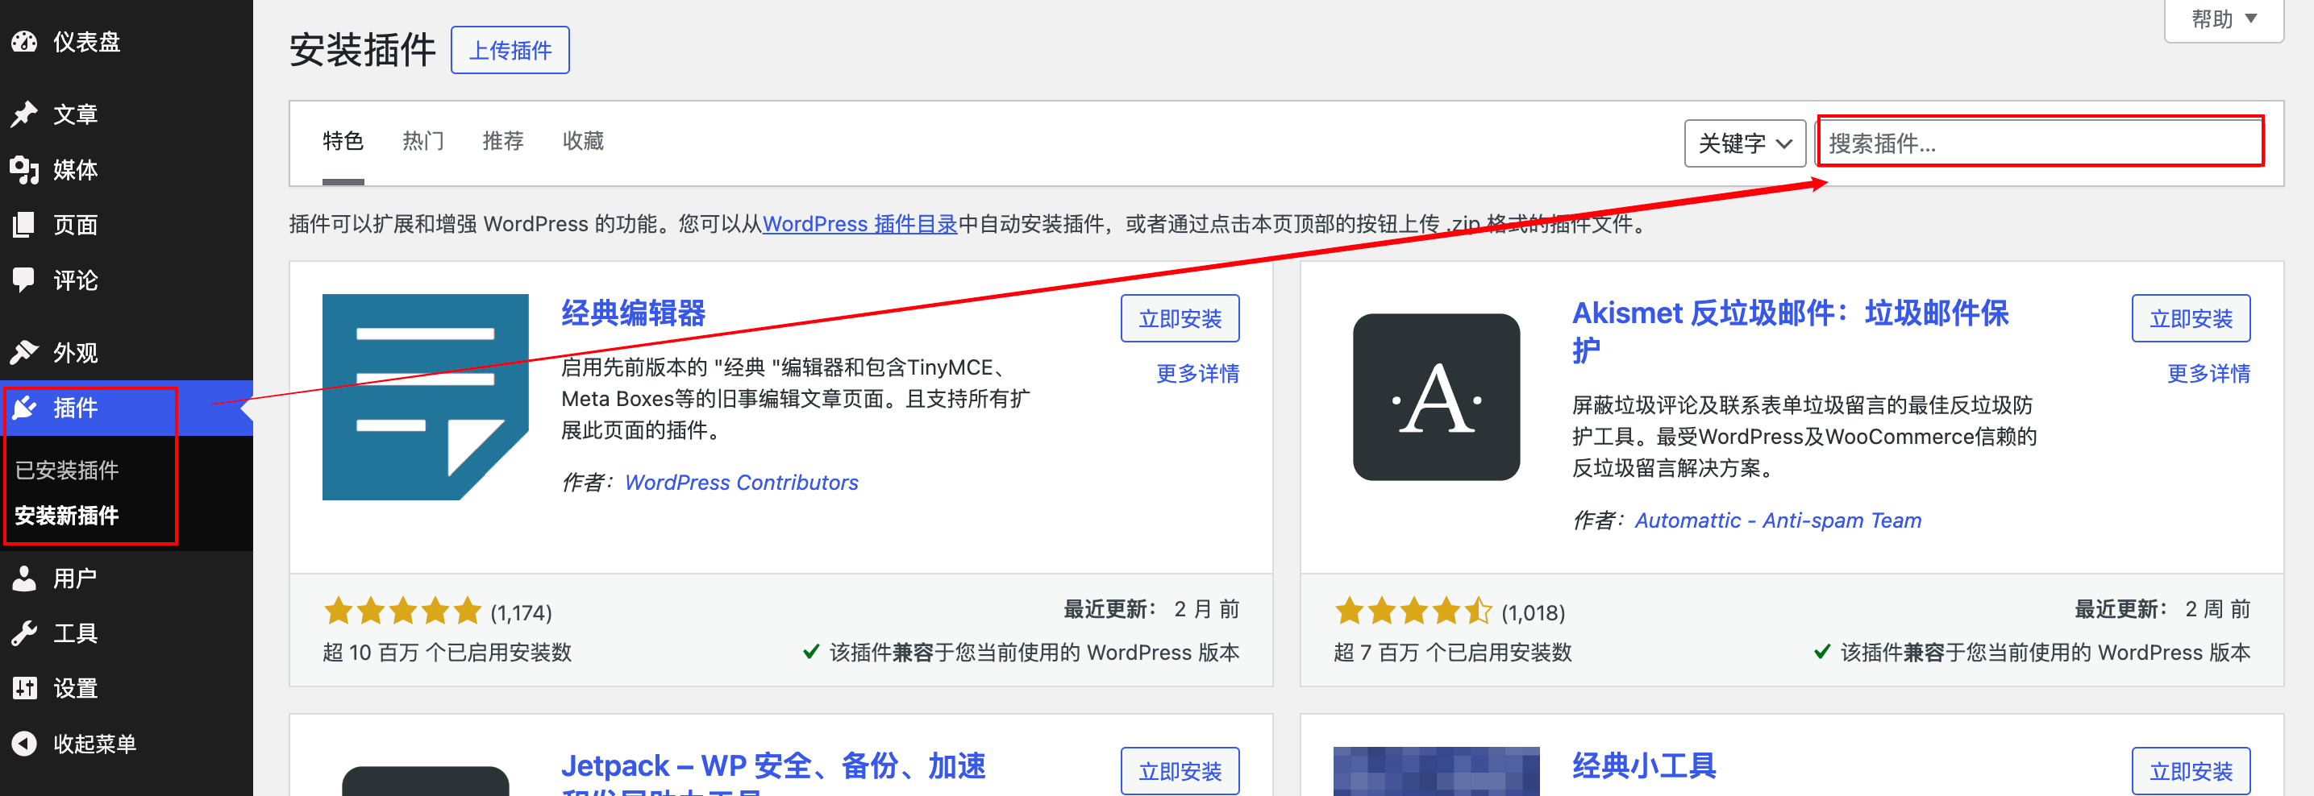Switch to the 收藏 tab
The height and width of the screenshot is (796, 2314).
click(x=583, y=141)
